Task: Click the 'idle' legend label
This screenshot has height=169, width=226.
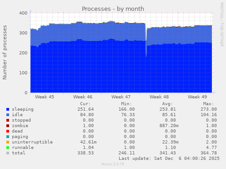Action: click(17, 115)
